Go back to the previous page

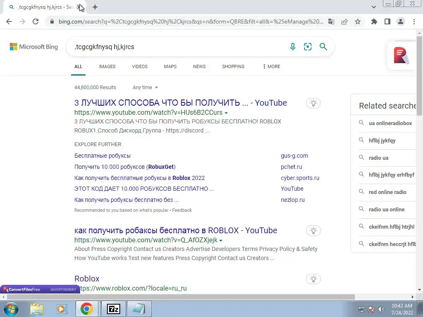[x=9, y=21]
